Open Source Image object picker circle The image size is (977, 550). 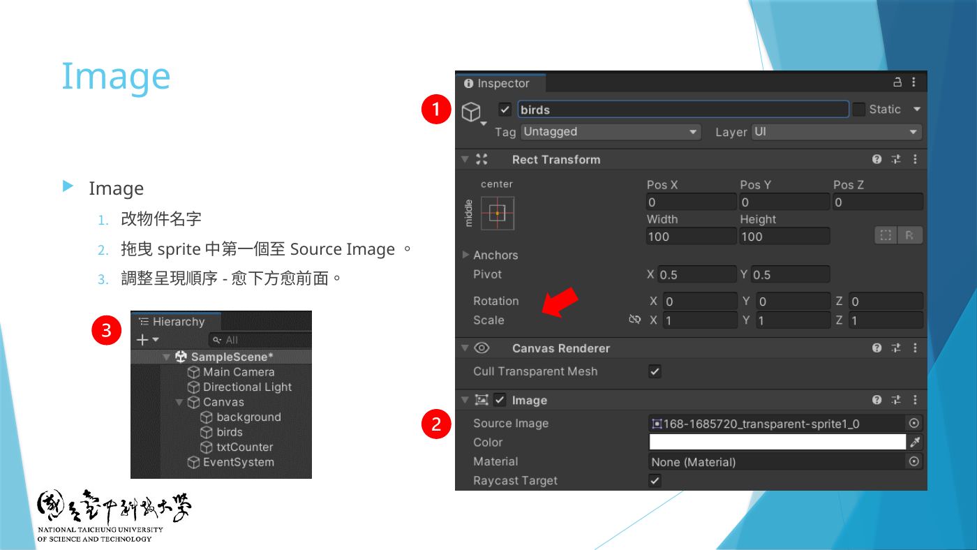click(x=913, y=423)
